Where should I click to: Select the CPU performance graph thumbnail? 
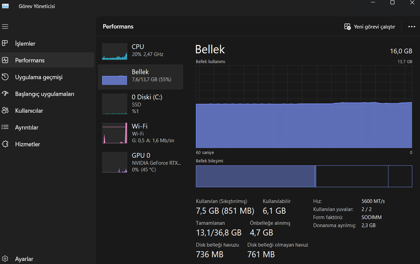point(115,51)
